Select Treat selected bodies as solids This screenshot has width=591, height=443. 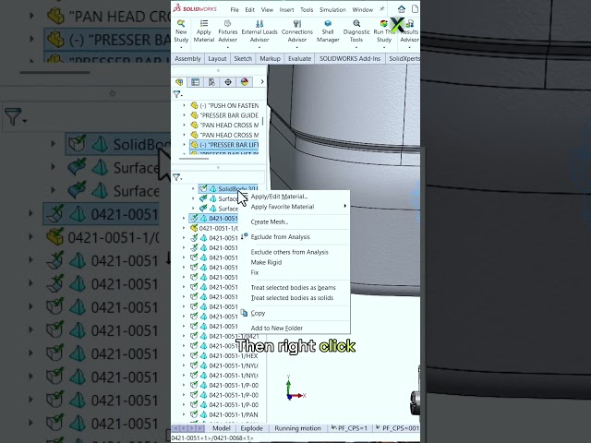294,297
